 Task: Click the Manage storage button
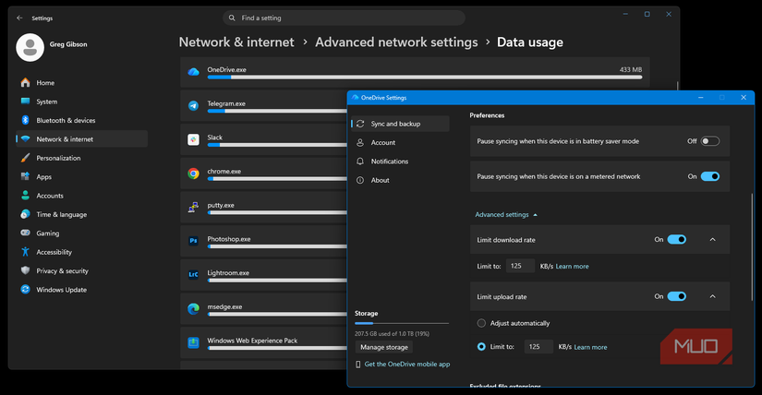point(384,347)
